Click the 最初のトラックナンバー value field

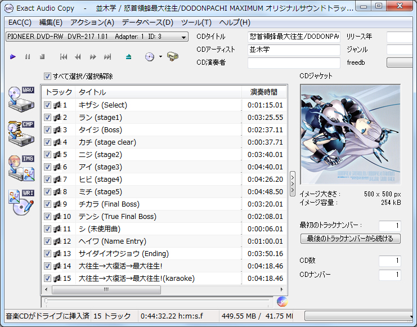click(390, 226)
